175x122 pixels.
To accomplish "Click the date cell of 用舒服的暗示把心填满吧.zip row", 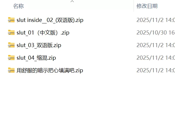I will 156,71.
